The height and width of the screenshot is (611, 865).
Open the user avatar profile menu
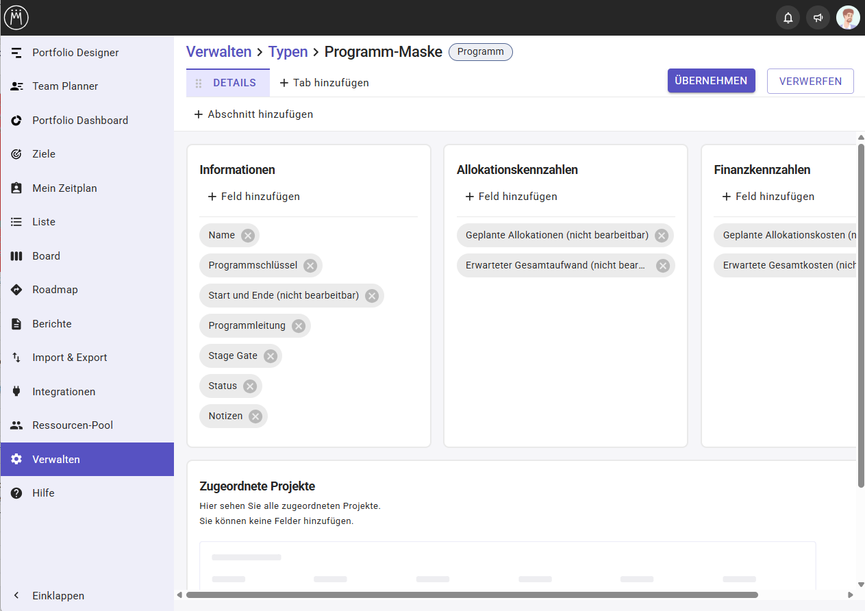tap(848, 18)
